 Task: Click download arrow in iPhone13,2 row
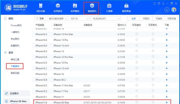click(x=167, y=74)
